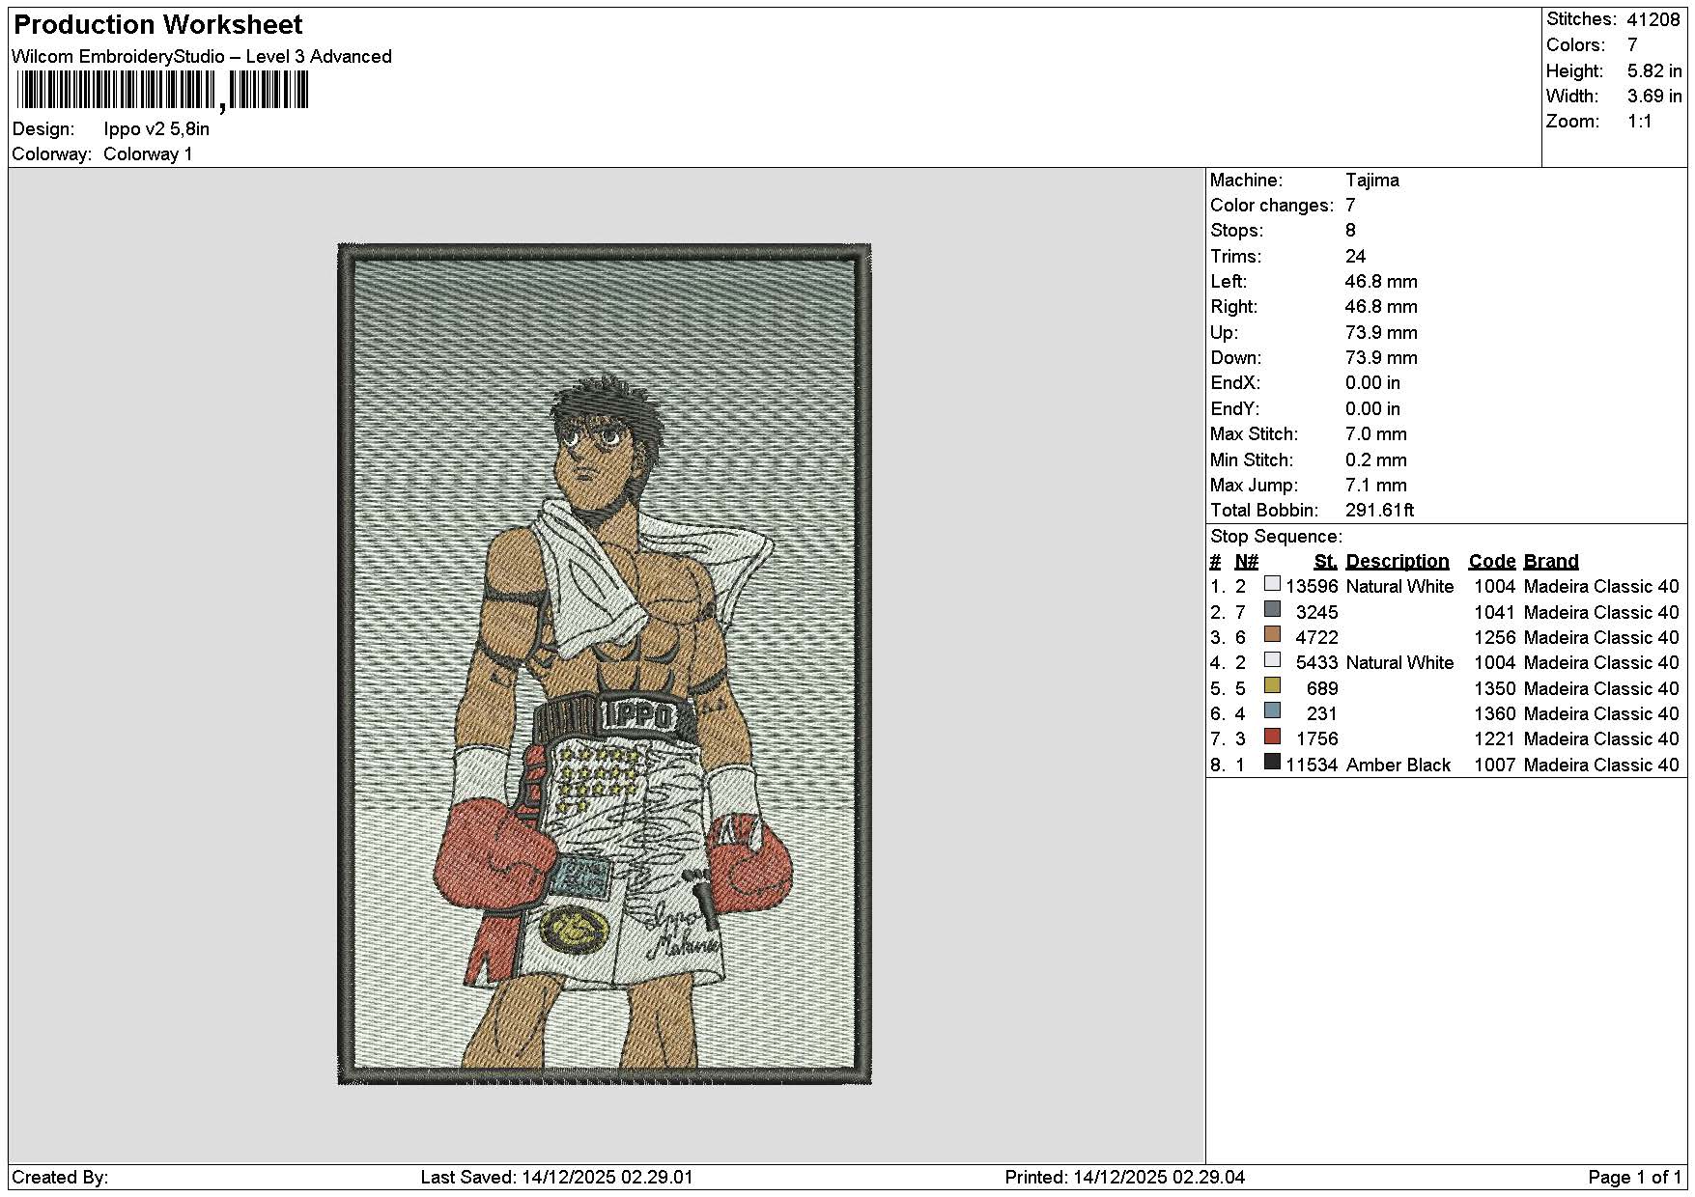Image resolution: width=1695 pixels, height=1197 pixels.
Task: Click the Ippo embroidery design preview
Action: pyautogui.click(x=605, y=664)
